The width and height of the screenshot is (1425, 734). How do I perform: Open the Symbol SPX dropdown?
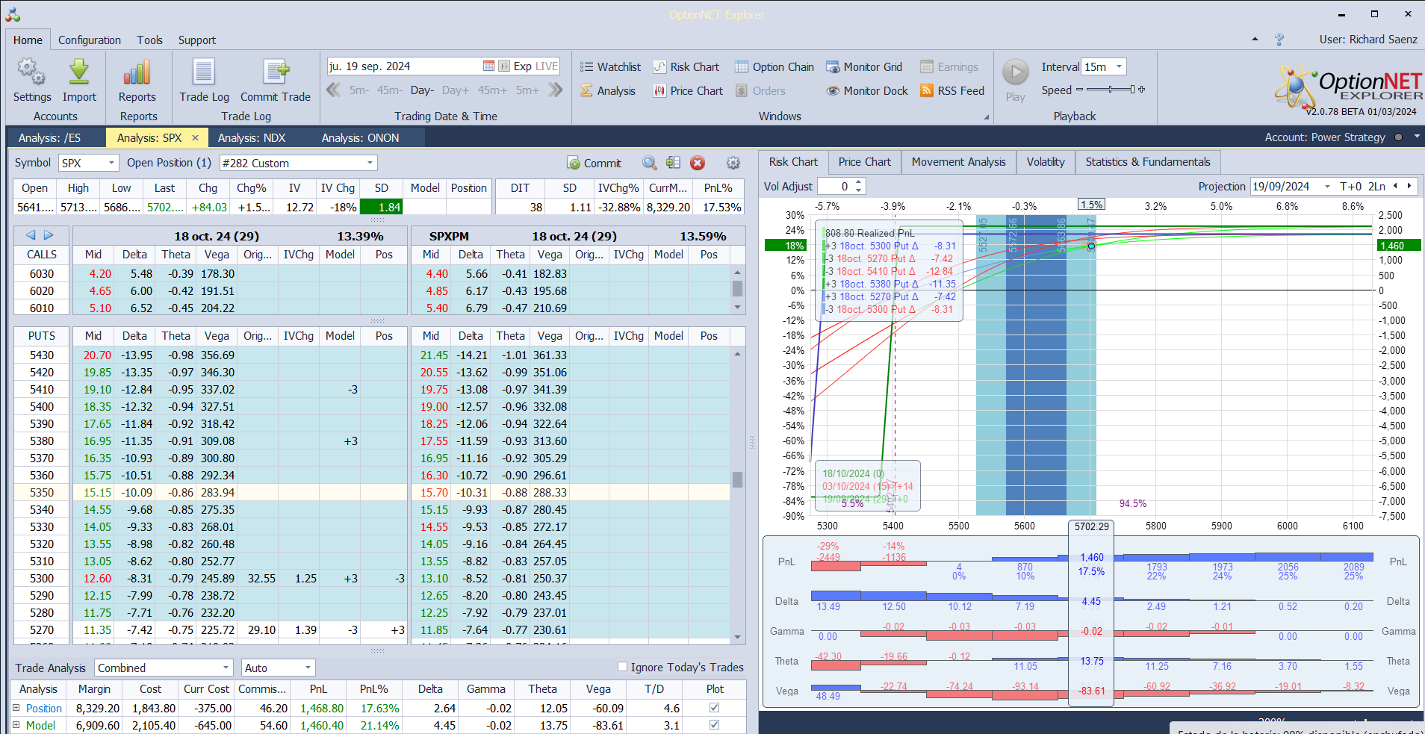[x=111, y=163]
